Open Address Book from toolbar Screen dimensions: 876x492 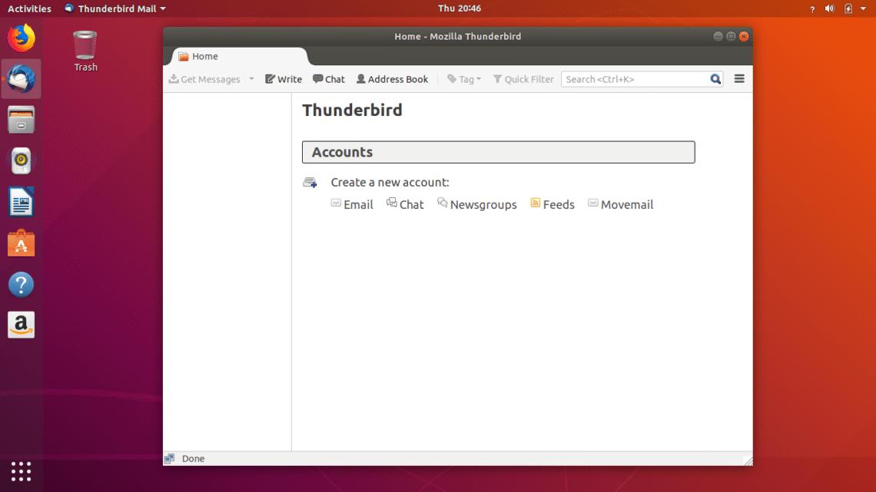[x=392, y=79]
